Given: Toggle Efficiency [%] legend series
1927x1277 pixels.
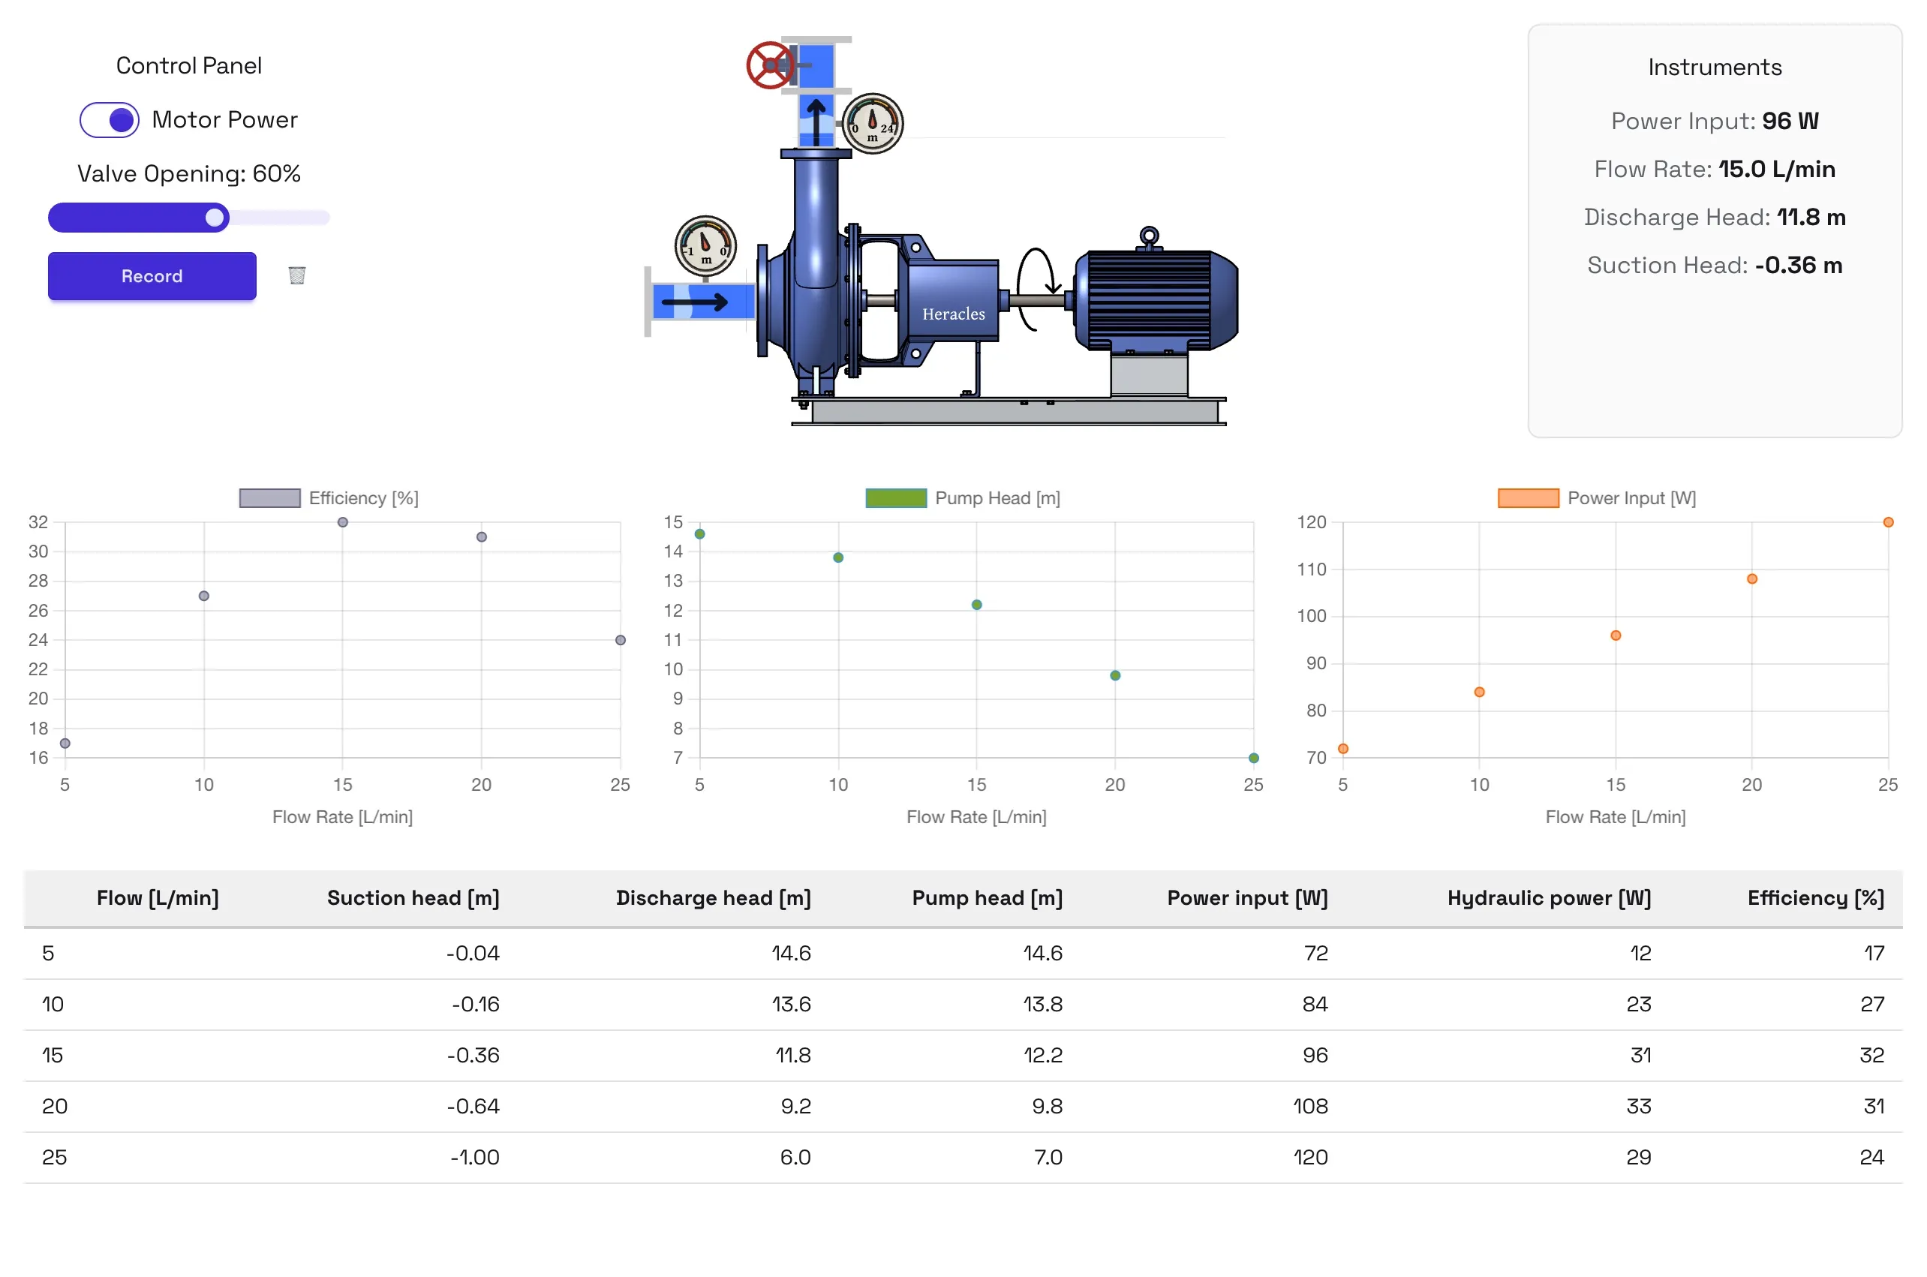Looking at the screenshot, I should pyautogui.click(x=329, y=497).
